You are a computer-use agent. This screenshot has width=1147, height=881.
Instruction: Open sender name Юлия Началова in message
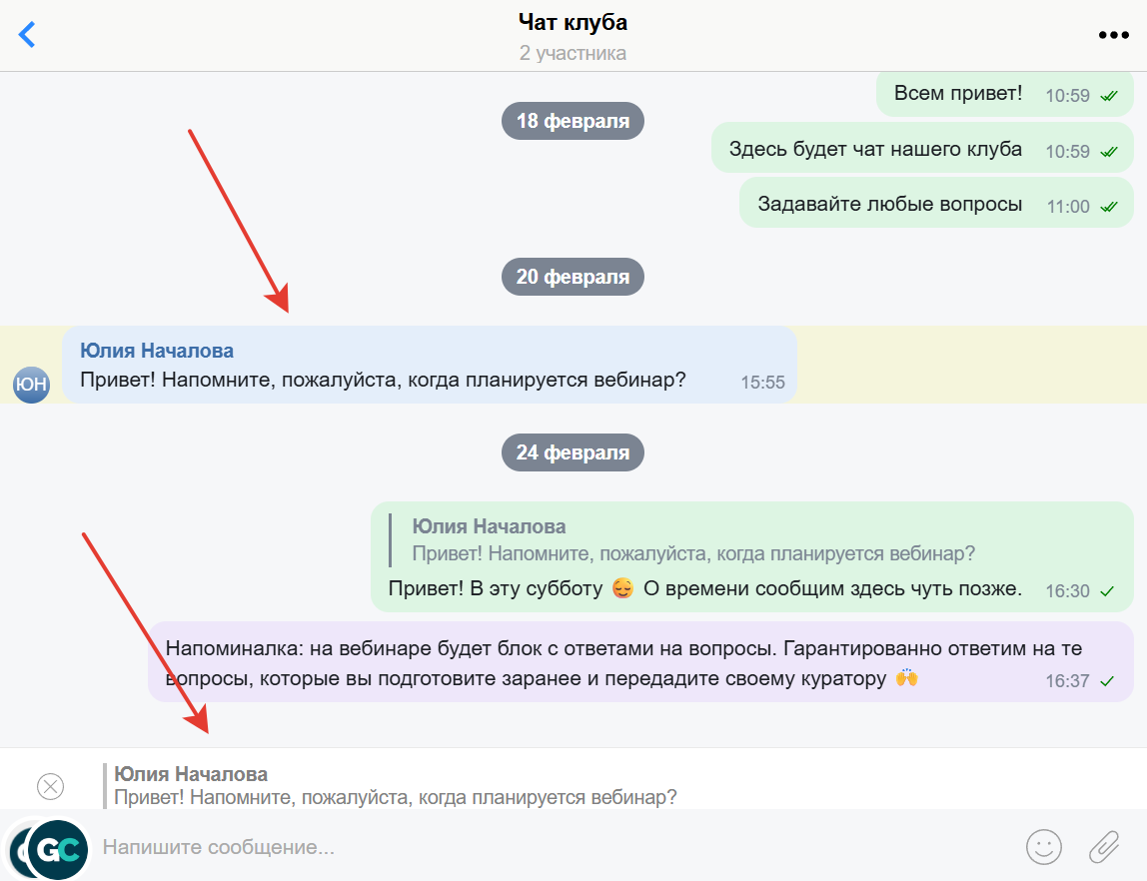tap(157, 351)
